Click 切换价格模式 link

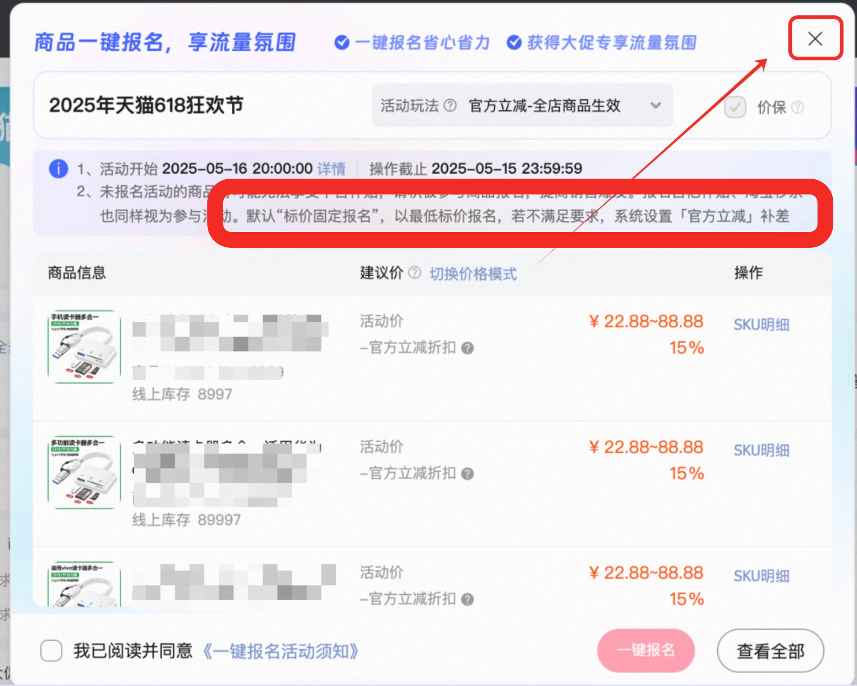coord(473,273)
